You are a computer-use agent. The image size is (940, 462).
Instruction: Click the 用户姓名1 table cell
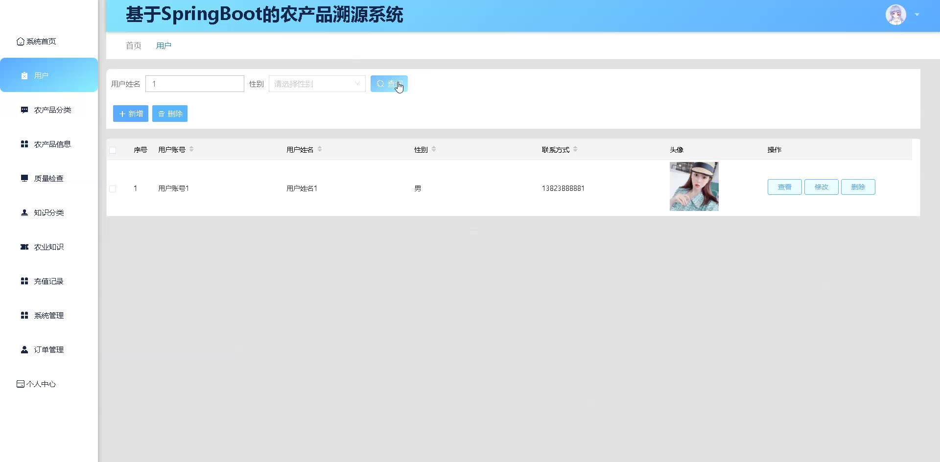click(x=302, y=188)
